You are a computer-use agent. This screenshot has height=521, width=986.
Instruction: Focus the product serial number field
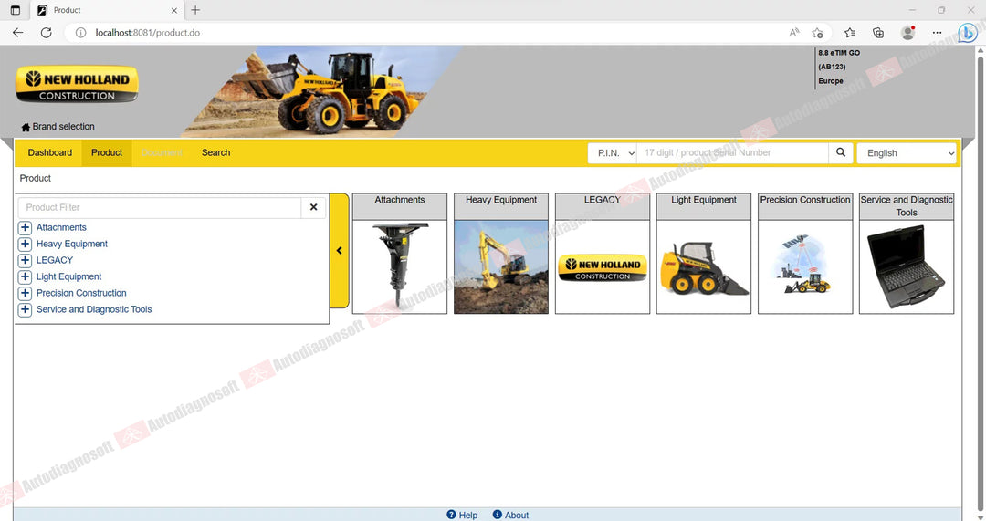(x=732, y=152)
